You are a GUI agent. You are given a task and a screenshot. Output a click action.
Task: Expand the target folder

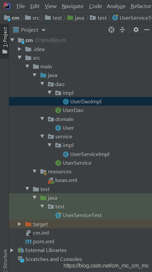pos(19,224)
